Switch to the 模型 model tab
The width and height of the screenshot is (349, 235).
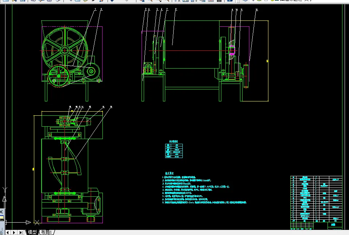pos(32,232)
